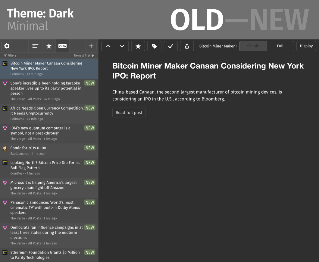
Task: Click The Verge icon beside Panasonic article
Action: 5,203
